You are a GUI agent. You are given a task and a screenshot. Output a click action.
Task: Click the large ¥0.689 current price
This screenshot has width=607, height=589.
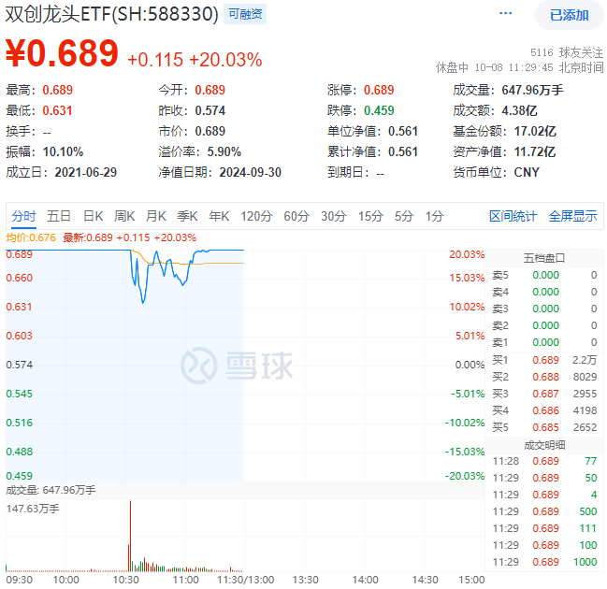click(x=62, y=53)
